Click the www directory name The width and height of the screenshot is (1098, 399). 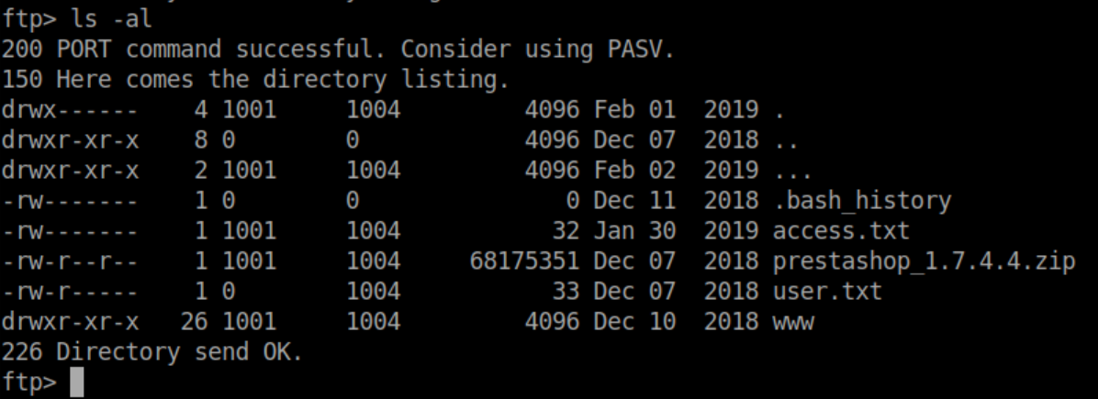794,322
